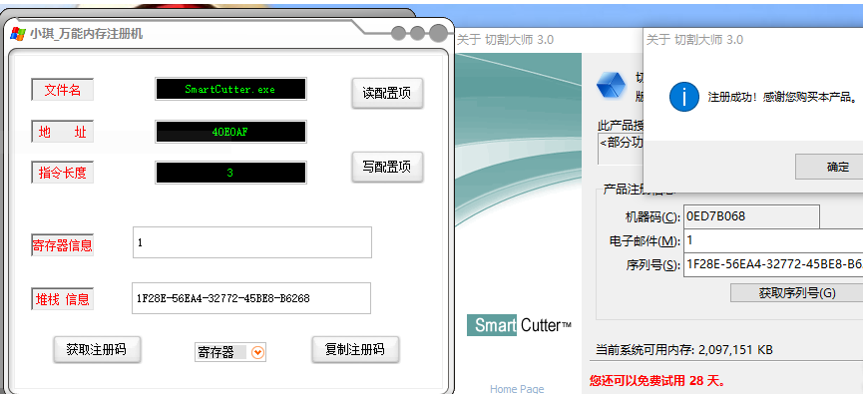The width and height of the screenshot is (863, 394).
Task: Click the 寄存器信息 text box
Action: [x=252, y=242]
